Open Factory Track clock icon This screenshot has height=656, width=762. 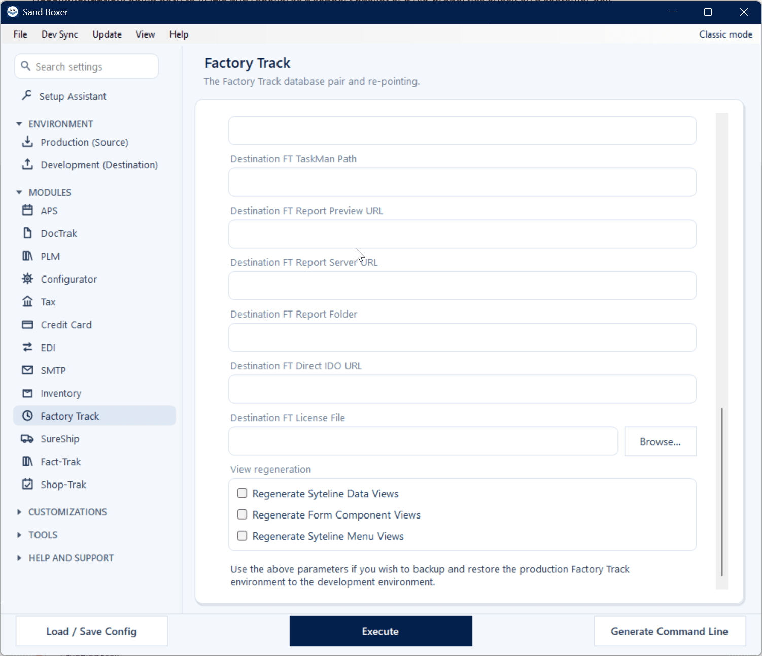coord(28,416)
